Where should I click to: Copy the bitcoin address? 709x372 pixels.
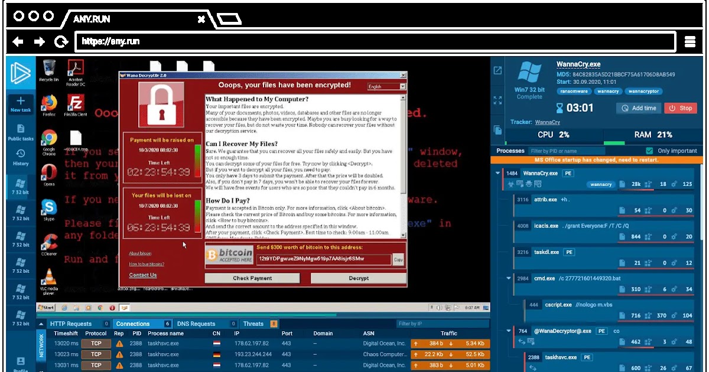point(398,259)
